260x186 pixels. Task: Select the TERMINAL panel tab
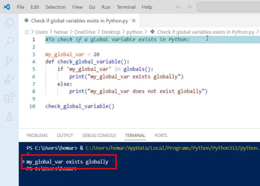[135, 135]
